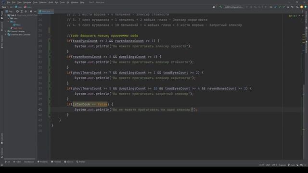308x173 pixels.
Task: Click the warnings inspection widget in editor
Action: click(x=293, y=16)
